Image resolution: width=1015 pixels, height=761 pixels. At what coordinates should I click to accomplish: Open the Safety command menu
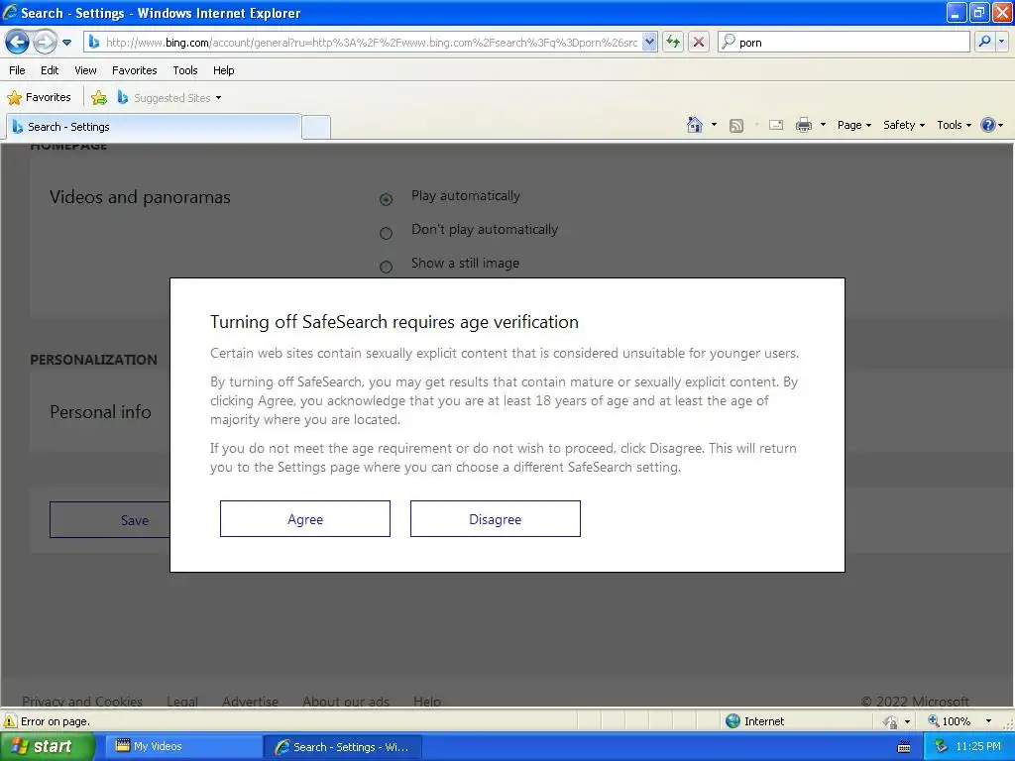tap(904, 125)
